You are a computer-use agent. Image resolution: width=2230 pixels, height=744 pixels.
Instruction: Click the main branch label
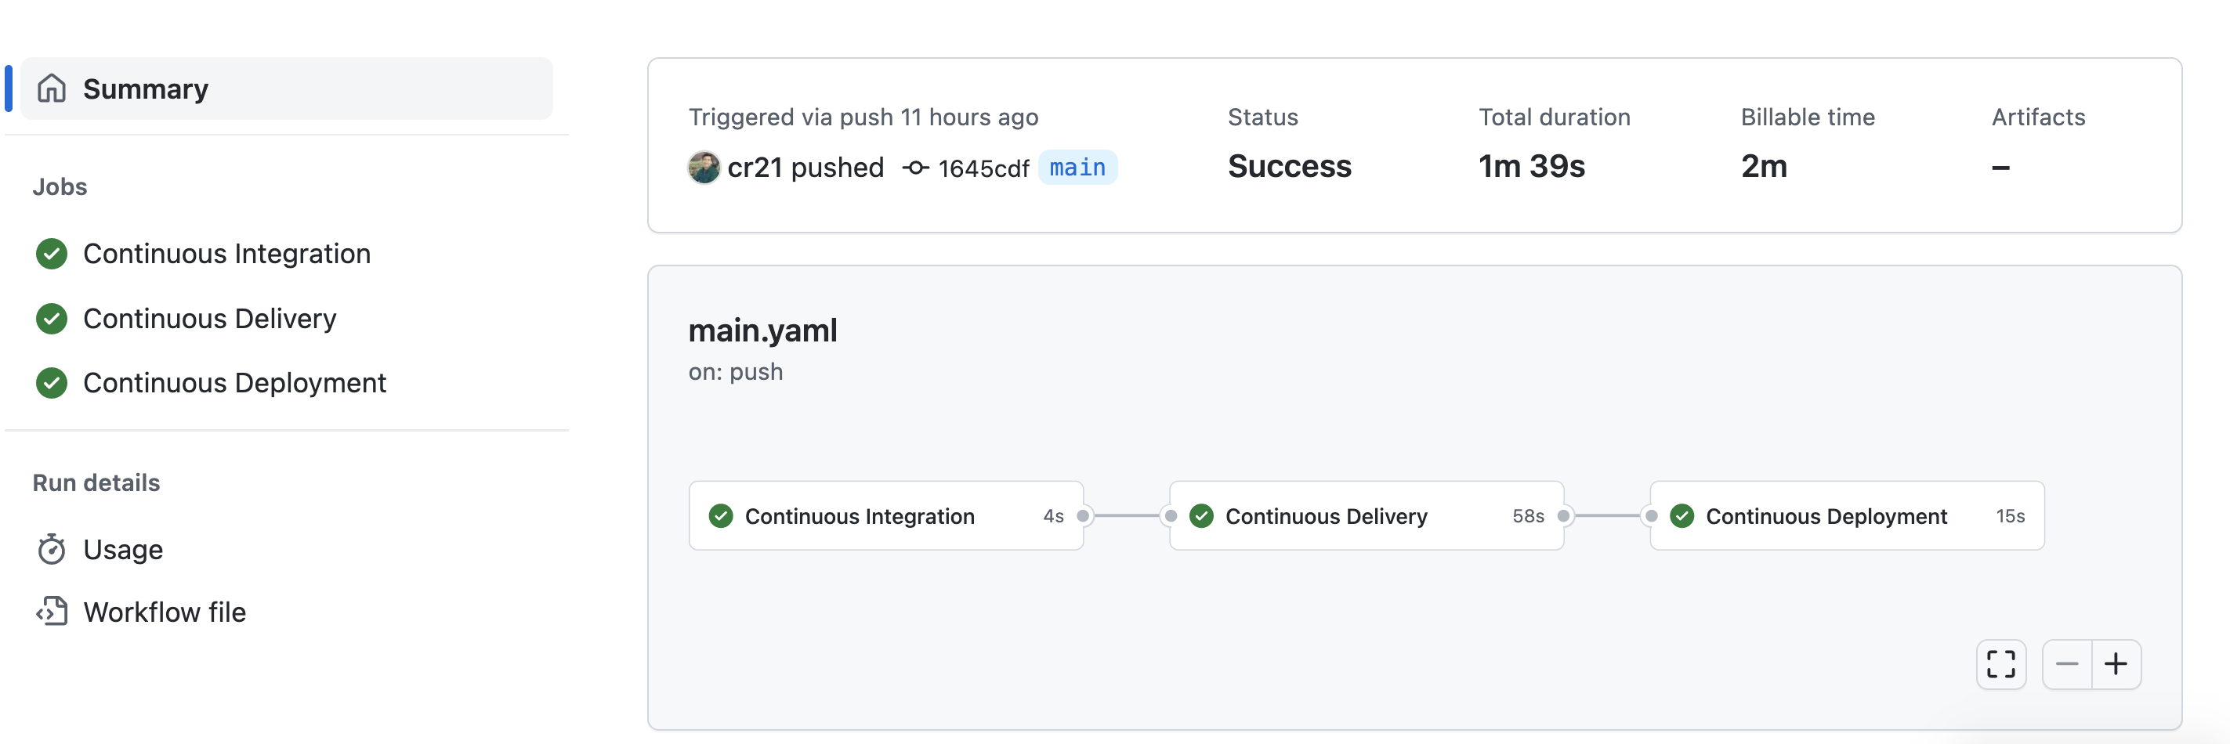click(x=1077, y=167)
